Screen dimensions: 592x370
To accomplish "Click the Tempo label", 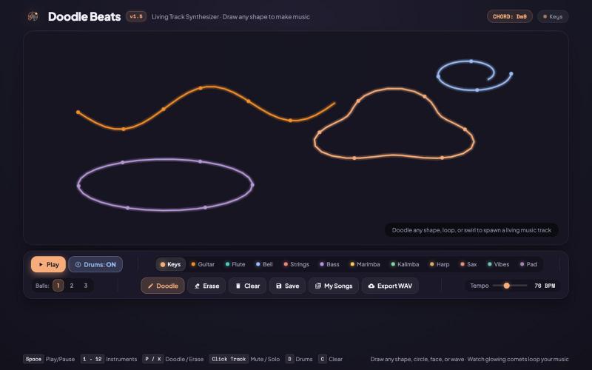I will (x=480, y=286).
